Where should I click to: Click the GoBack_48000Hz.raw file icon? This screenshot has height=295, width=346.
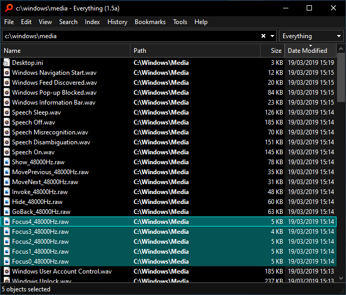7,212
